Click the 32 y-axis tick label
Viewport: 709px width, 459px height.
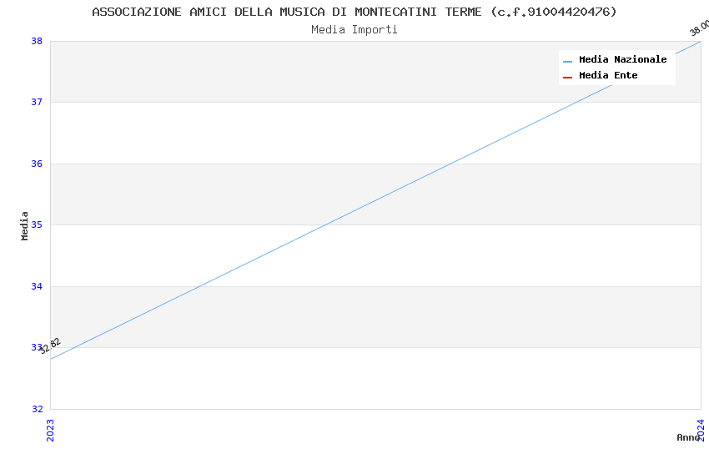coord(37,409)
